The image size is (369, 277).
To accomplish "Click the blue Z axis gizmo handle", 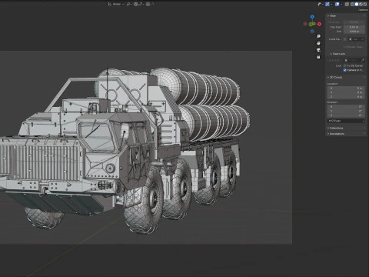I will pos(312,17).
